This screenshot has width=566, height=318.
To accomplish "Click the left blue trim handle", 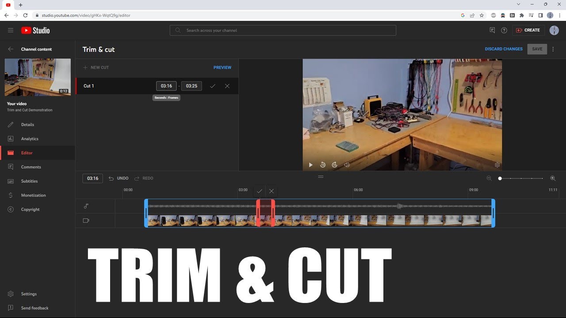I will 146,213.
